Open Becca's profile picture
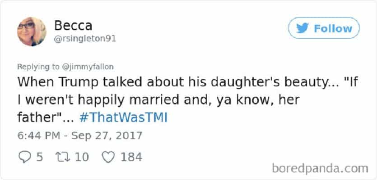Viewport: 377px width, 180px height. (31, 31)
